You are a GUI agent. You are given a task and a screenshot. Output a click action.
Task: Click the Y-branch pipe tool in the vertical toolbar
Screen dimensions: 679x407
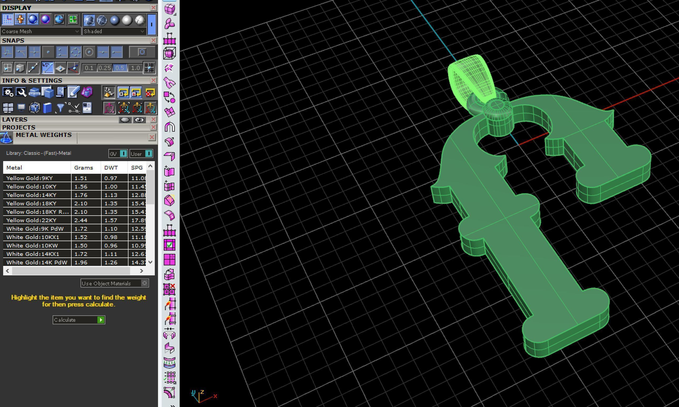(170, 82)
